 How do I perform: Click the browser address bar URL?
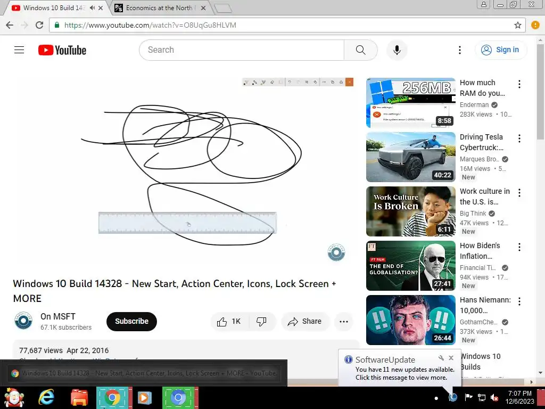[x=150, y=25]
